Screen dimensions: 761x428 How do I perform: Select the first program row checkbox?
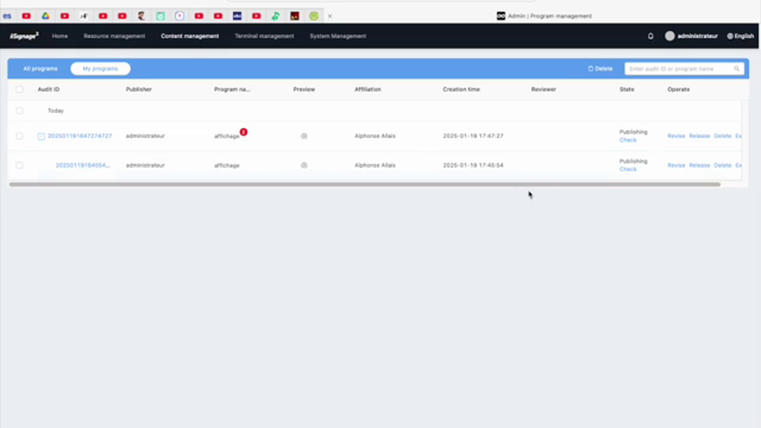[x=19, y=136]
